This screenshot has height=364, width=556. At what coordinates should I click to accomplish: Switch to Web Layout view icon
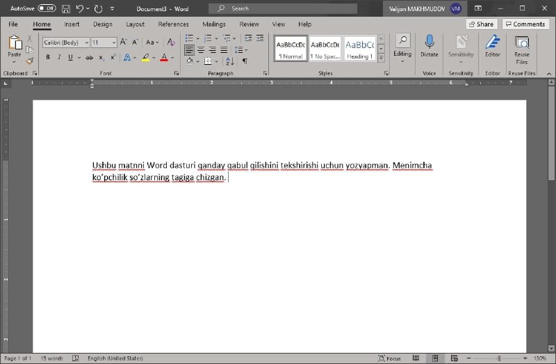pos(454,358)
